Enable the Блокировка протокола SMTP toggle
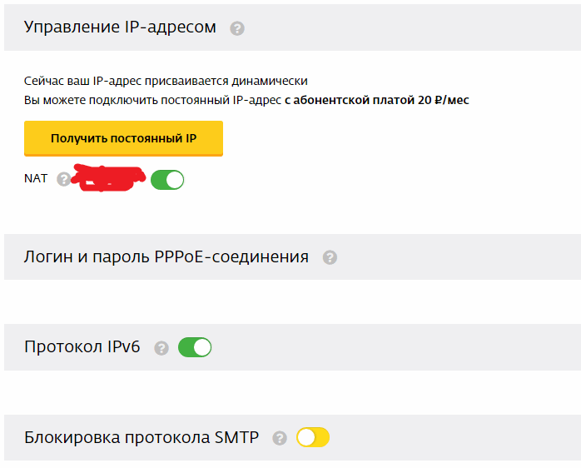 (313, 437)
